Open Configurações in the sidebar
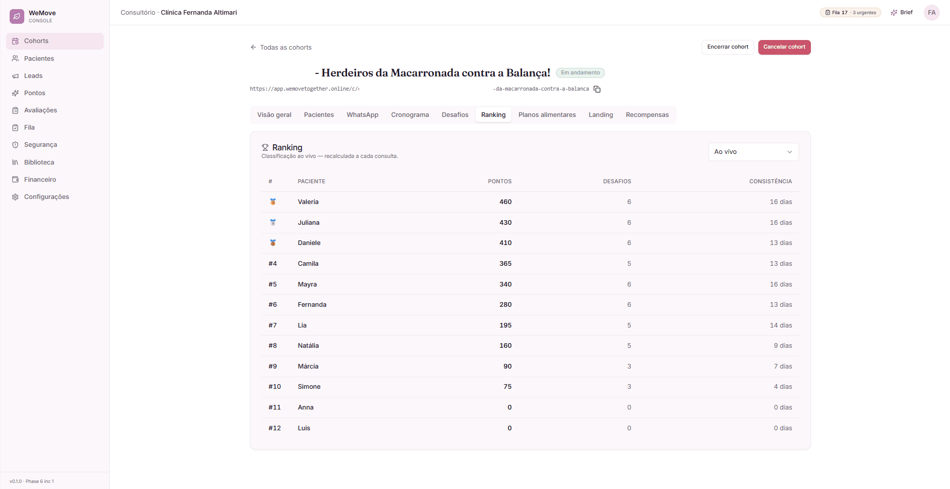This screenshot has width=950, height=489. (55, 197)
